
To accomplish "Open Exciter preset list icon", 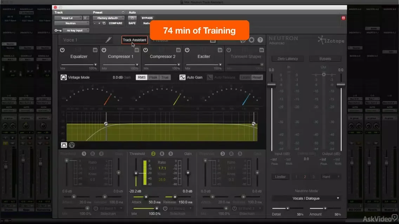I will tap(220, 50).
